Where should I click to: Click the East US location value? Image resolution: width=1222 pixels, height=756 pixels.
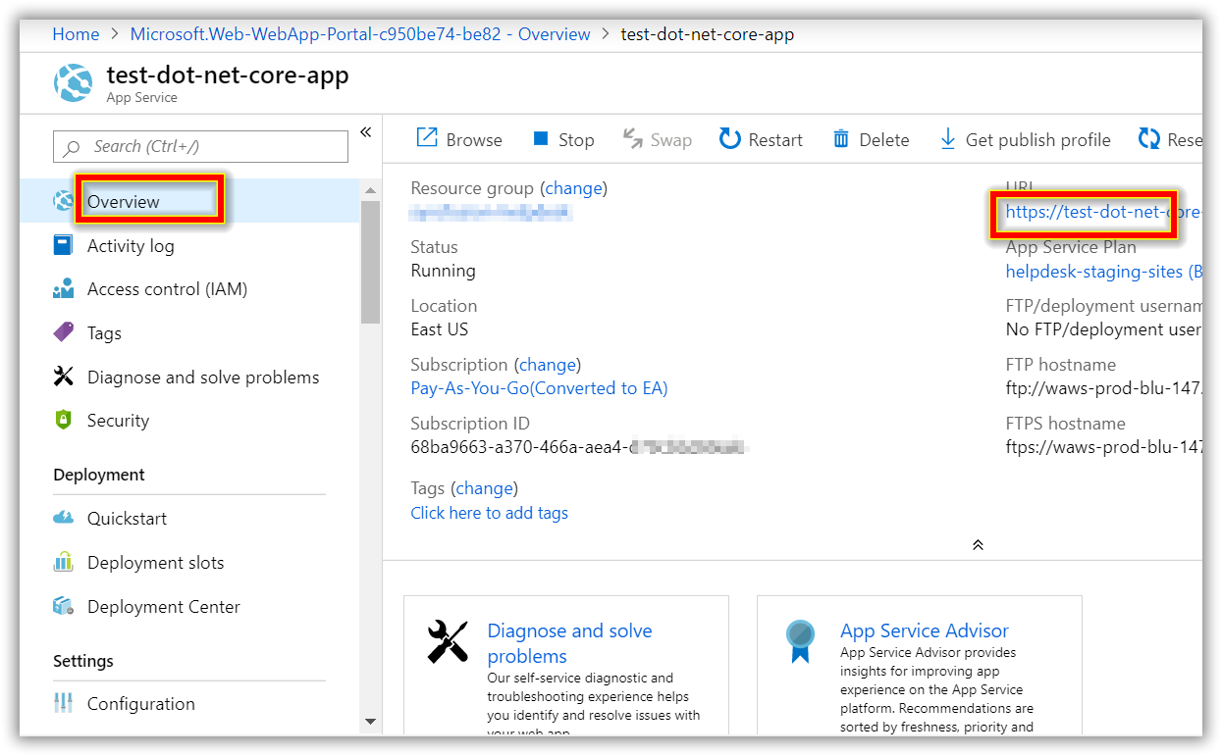point(440,329)
